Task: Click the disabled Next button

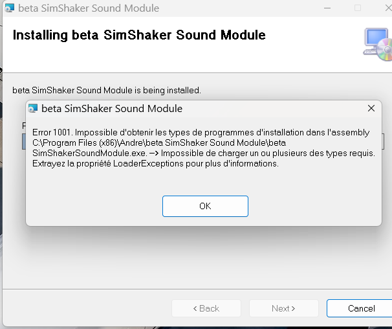Action: pyautogui.click(x=284, y=308)
